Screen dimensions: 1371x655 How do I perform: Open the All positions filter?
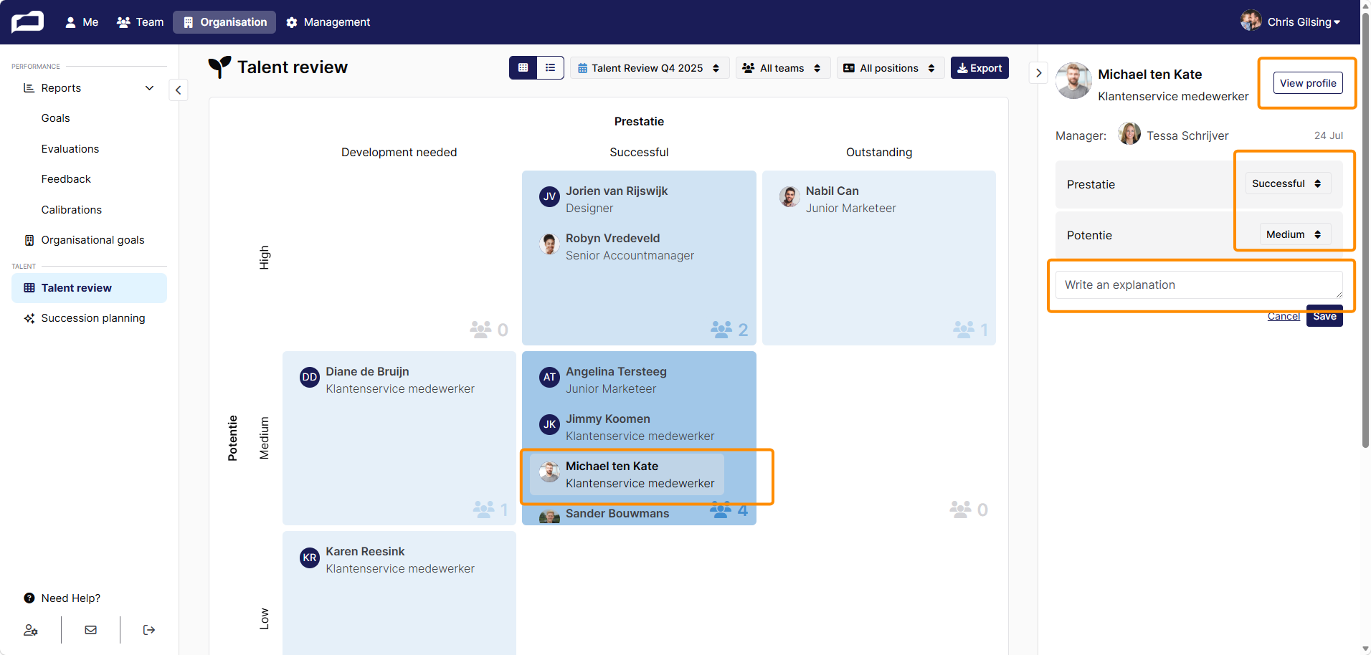pos(891,68)
